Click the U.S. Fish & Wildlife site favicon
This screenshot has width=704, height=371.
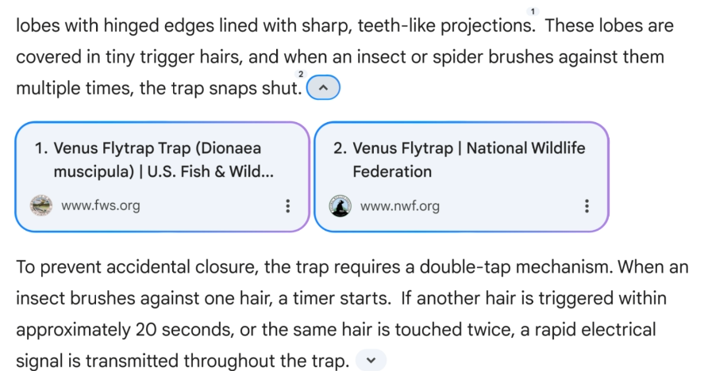[41, 206]
